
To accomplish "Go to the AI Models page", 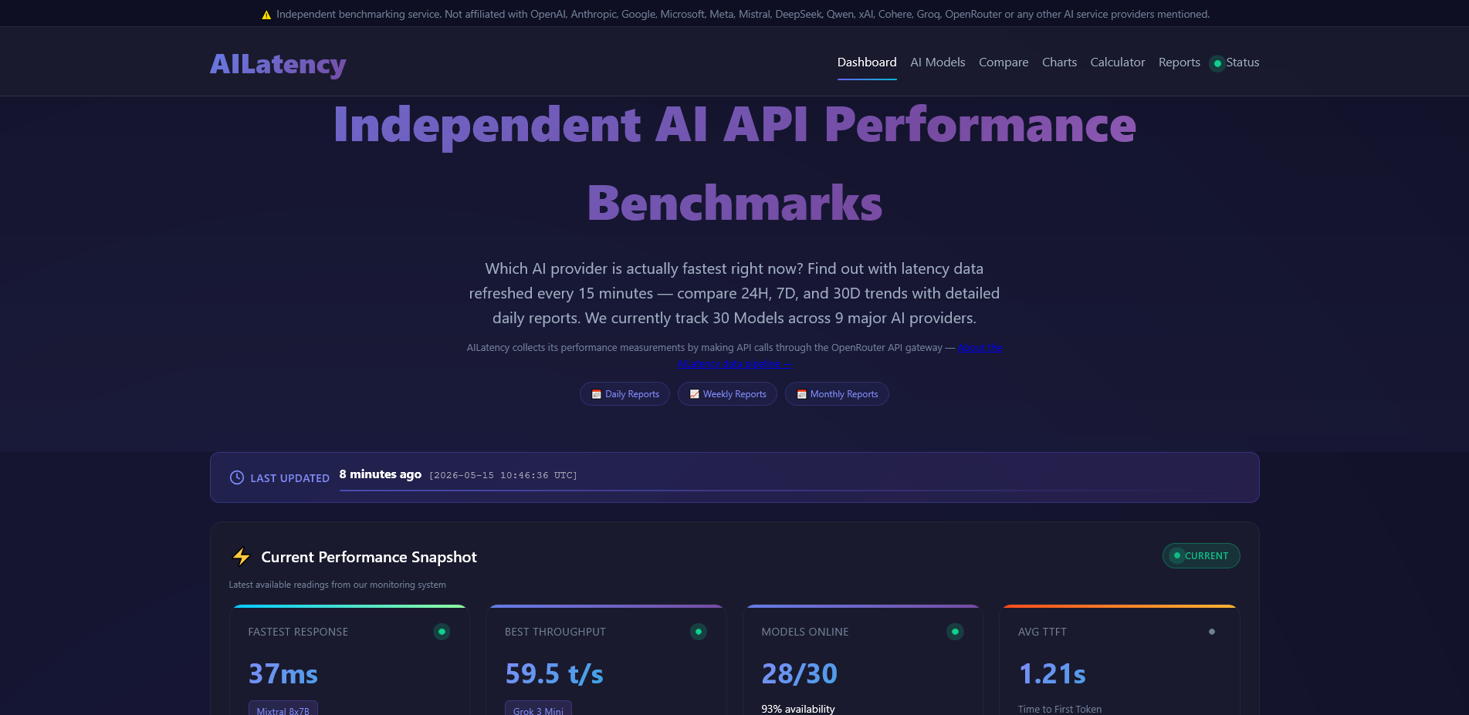I will [x=938, y=62].
